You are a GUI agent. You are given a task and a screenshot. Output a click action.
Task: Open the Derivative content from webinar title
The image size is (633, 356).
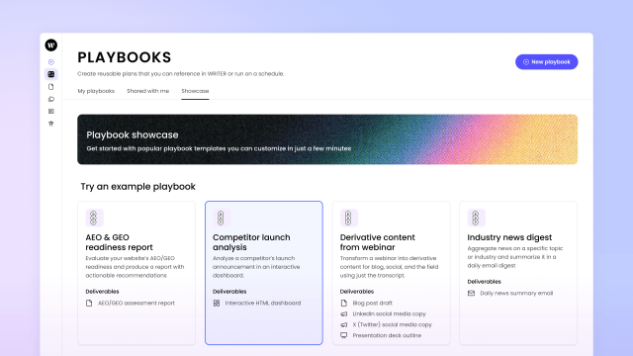[x=377, y=242]
